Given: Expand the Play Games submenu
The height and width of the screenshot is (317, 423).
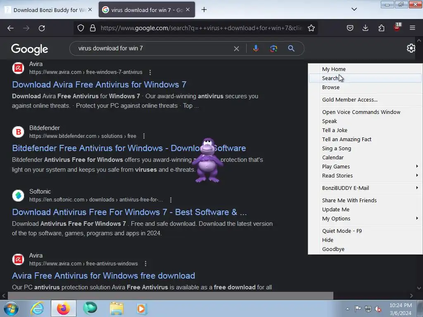Looking at the screenshot, I should pos(365,167).
